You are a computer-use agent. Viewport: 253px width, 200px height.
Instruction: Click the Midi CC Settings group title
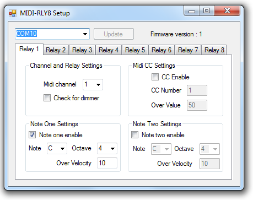coord(154,66)
